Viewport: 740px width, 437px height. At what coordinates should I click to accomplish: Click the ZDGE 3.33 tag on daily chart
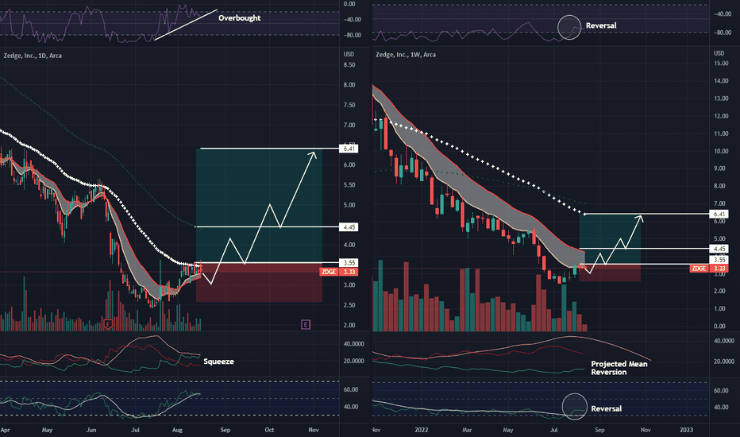coord(339,272)
